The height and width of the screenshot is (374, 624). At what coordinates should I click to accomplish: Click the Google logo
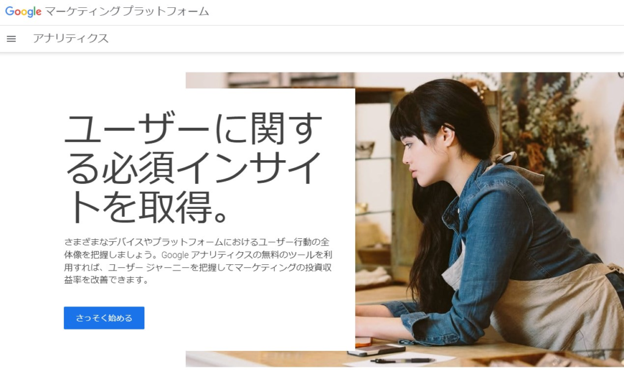click(23, 12)
